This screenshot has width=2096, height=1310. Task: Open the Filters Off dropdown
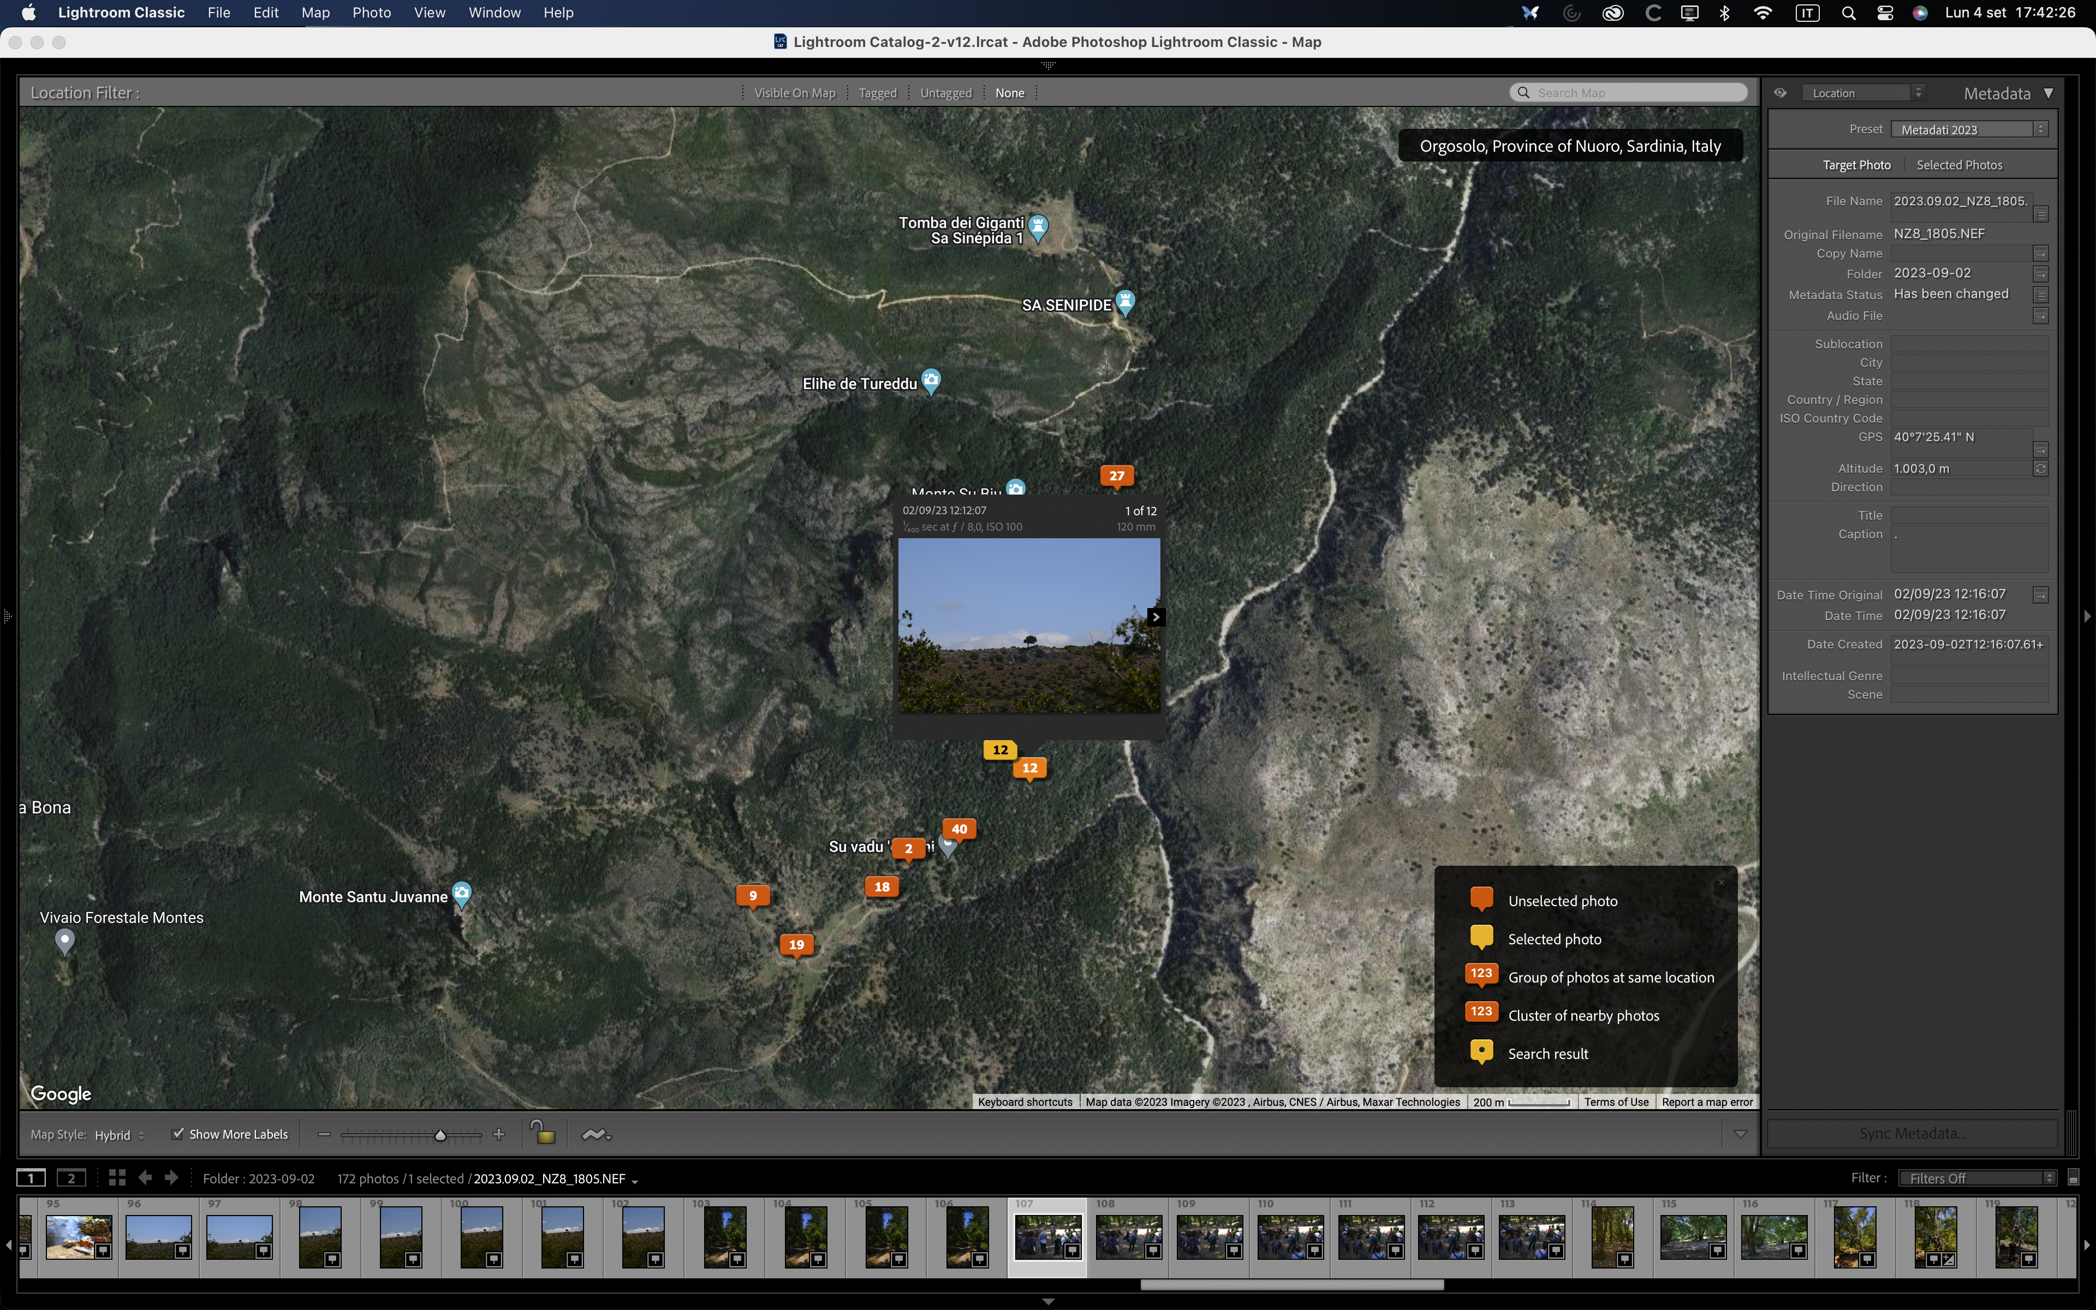tap(1976, 1178)
